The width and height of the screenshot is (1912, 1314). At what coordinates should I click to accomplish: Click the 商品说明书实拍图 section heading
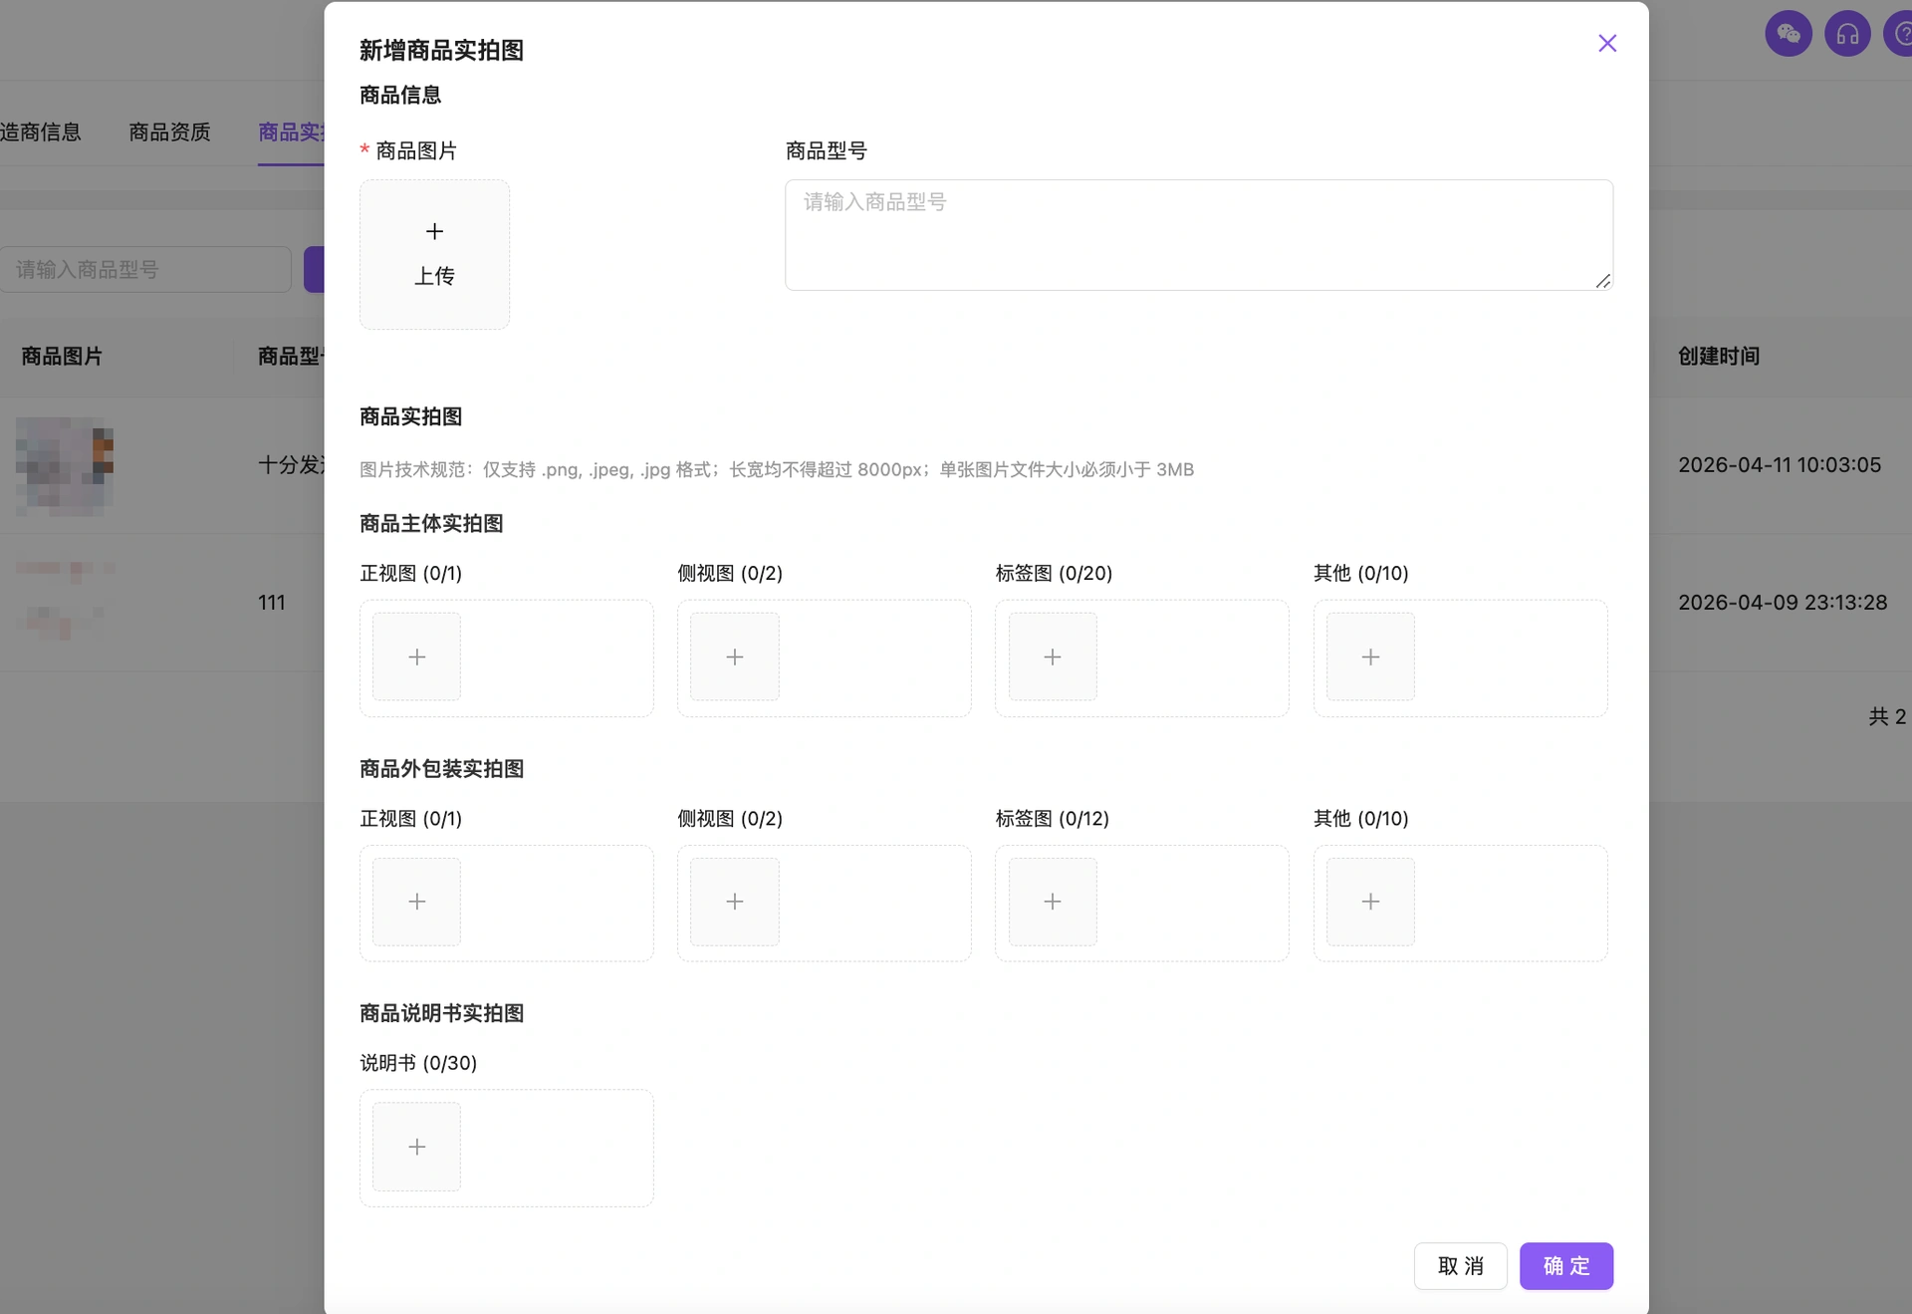click(441, 1013)
